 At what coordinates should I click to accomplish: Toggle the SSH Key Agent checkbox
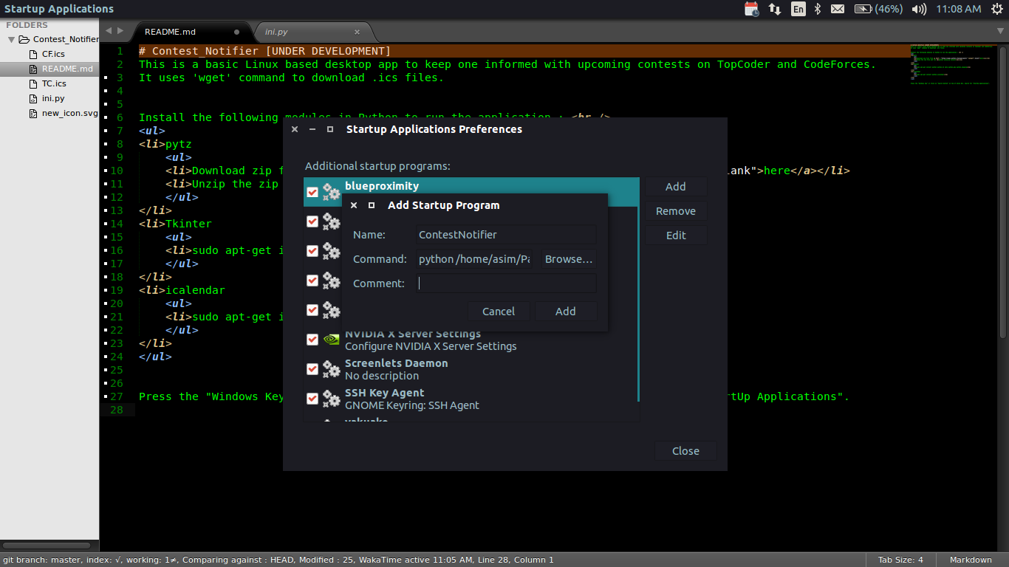[x=312, y=399]
